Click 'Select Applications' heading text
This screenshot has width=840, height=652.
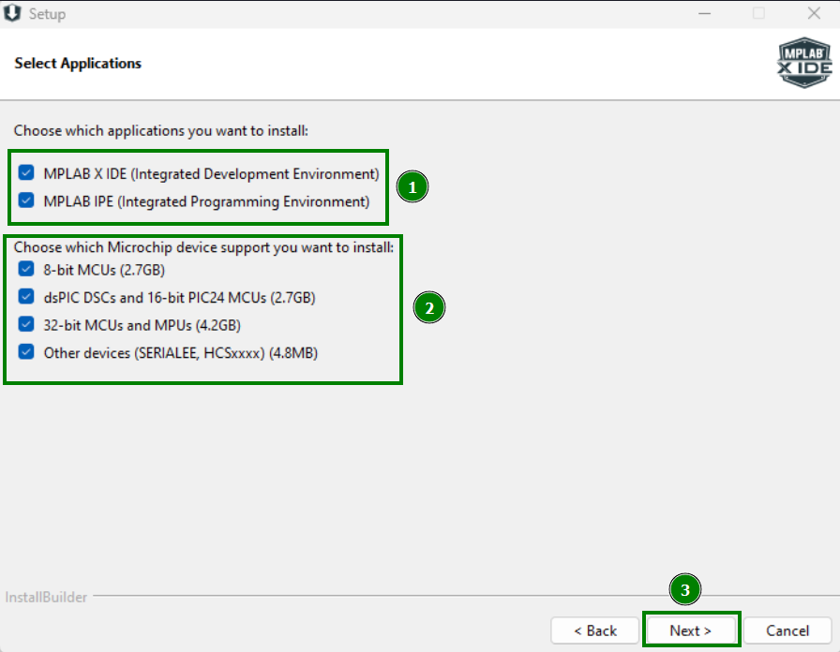pyautogui.click(x=78, y=63)
